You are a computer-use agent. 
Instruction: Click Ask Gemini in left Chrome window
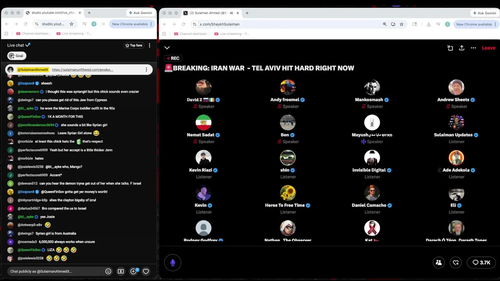click(140, 13)
